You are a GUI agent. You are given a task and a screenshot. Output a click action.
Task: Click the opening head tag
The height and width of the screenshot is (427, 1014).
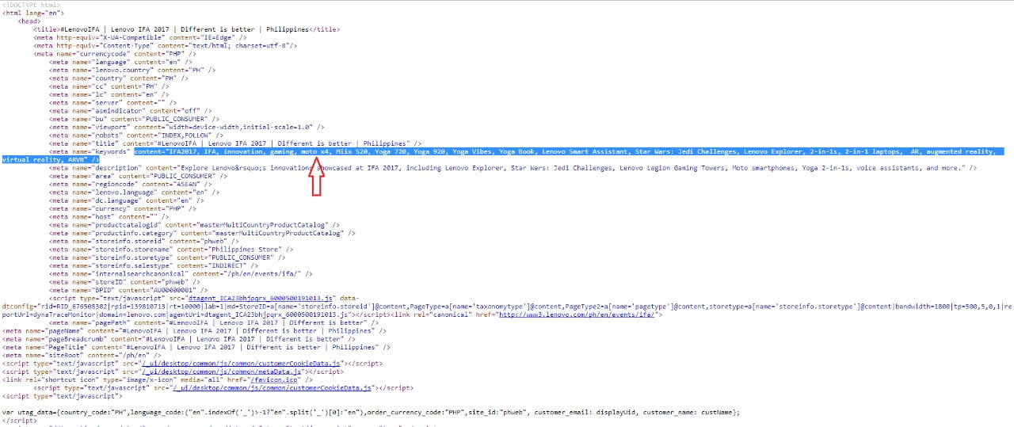point(29,21)
